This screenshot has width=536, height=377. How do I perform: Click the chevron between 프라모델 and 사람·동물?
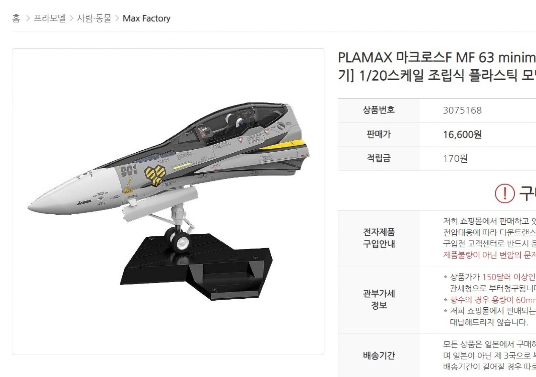pos(71,18)
